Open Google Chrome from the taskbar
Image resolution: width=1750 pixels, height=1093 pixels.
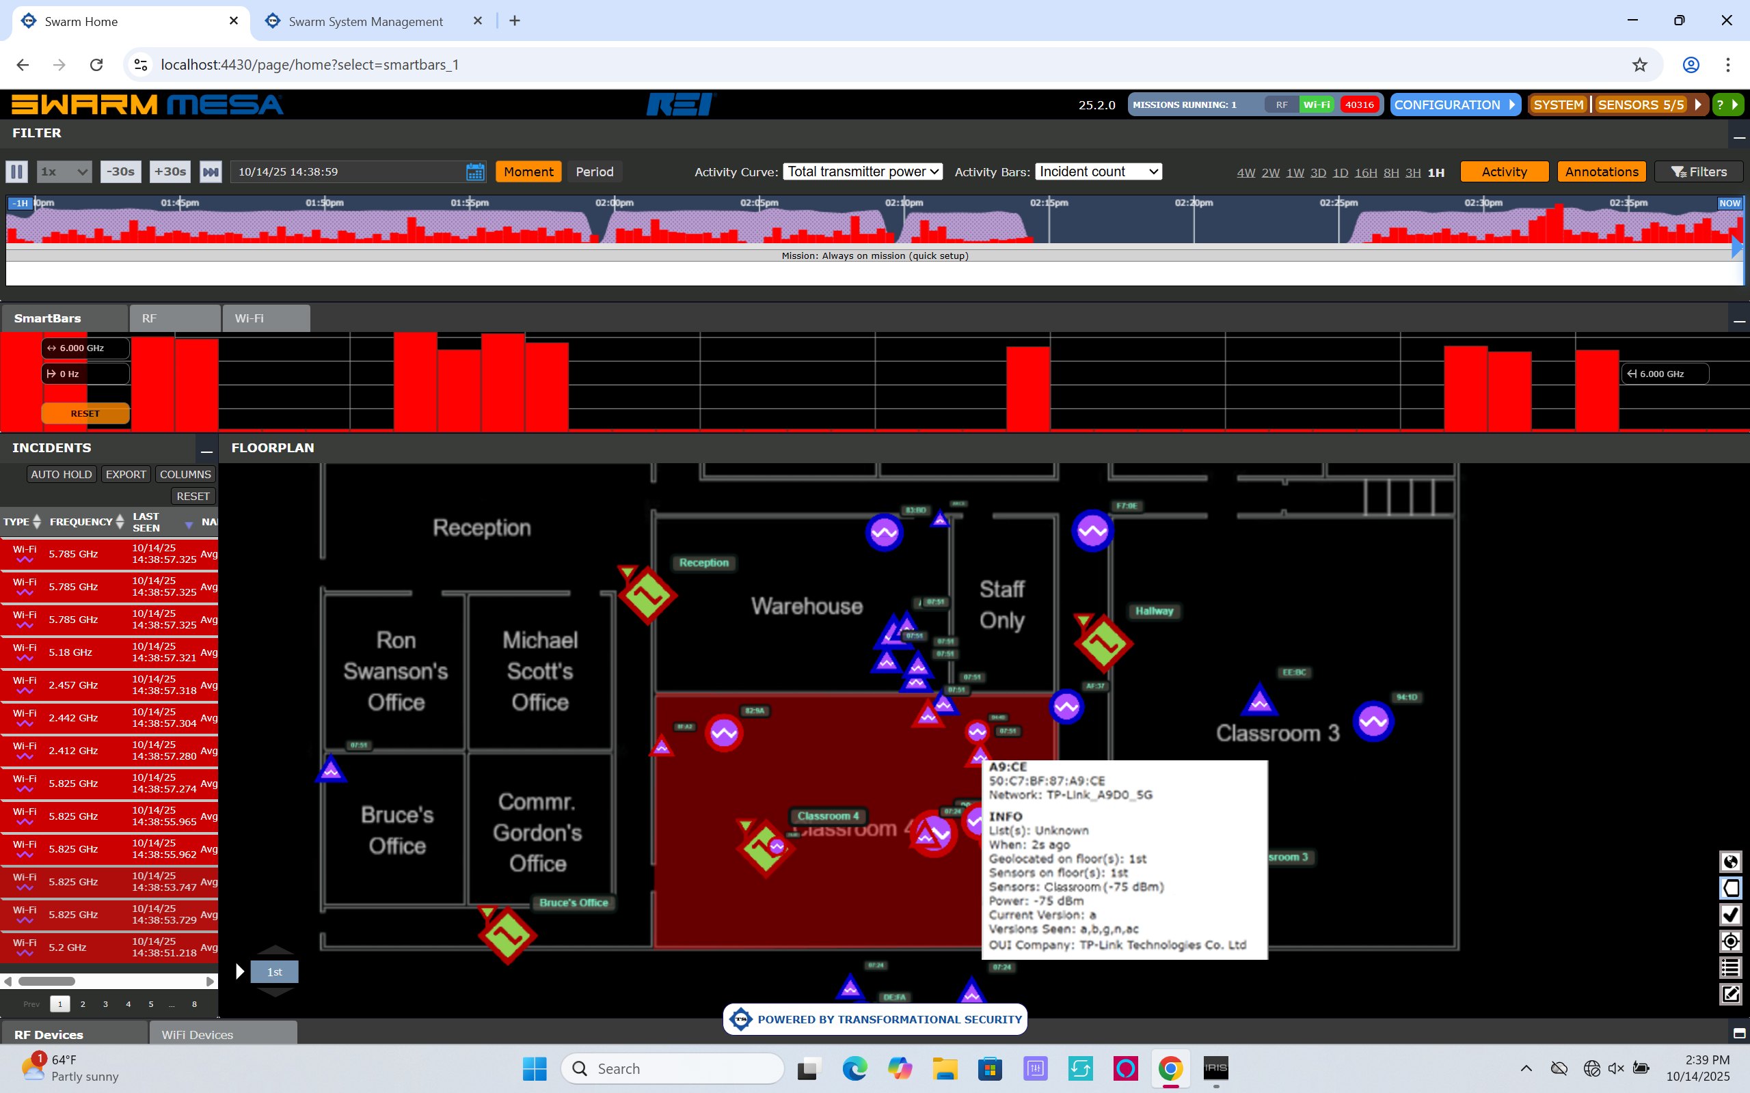pos(1170,1068)
